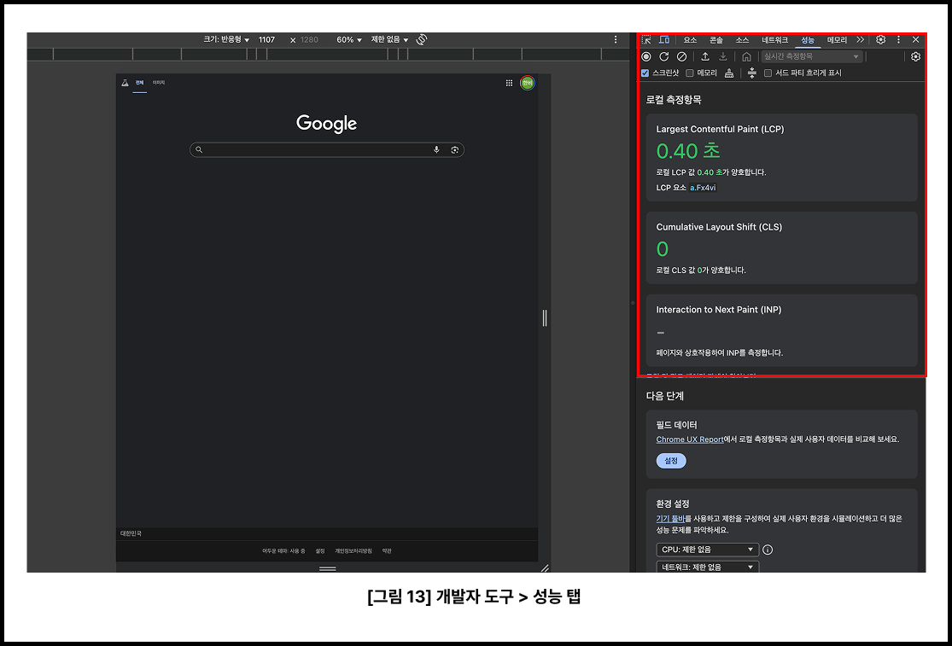Click the collect garbage broom icon
Image resolution: width=952 pixels, height=646 pixels.
729,73
